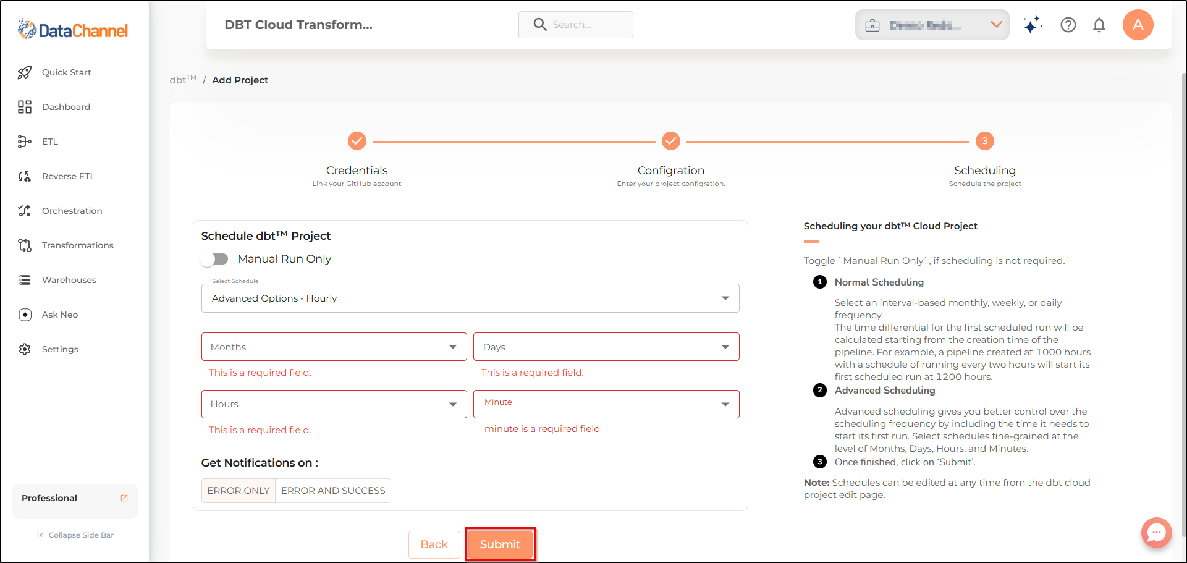Open notifications bell
The width and height of the screenshot is (1187, 563).
[x=1099, y=25]
